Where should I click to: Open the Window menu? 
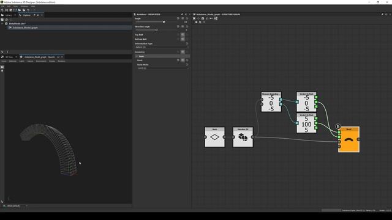coord(24,6)
